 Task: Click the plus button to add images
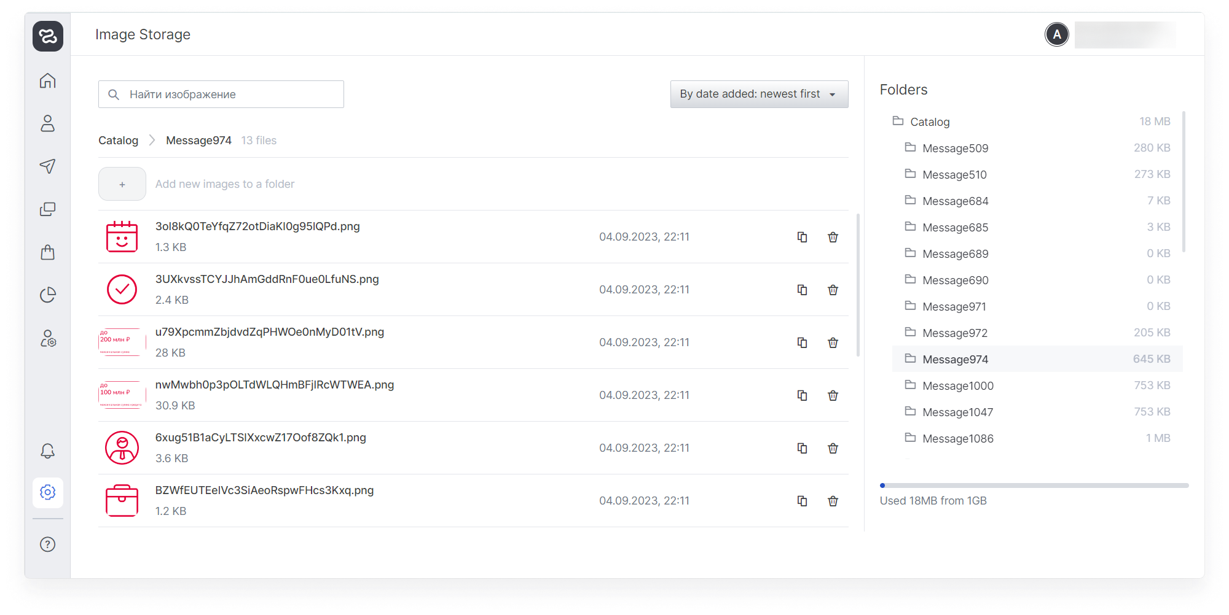(122, 184)
